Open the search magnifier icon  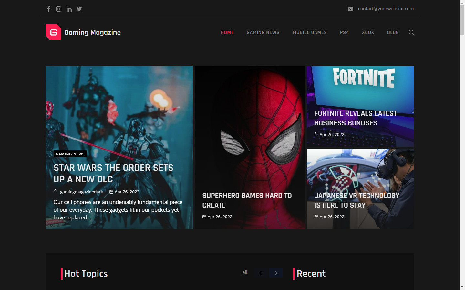coord(411,32)
